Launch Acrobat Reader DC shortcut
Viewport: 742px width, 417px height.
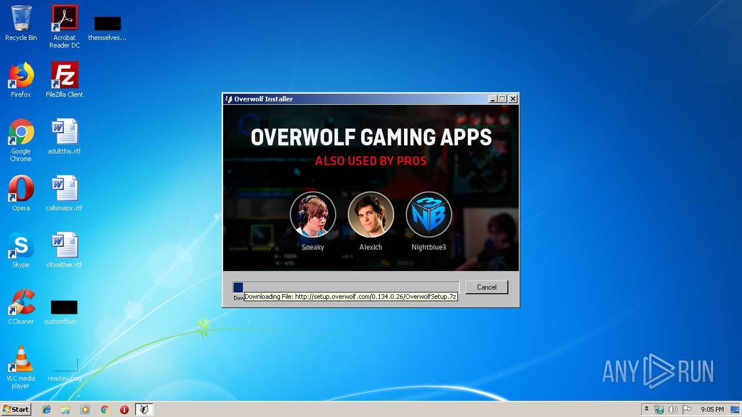(x=64, y=27)
